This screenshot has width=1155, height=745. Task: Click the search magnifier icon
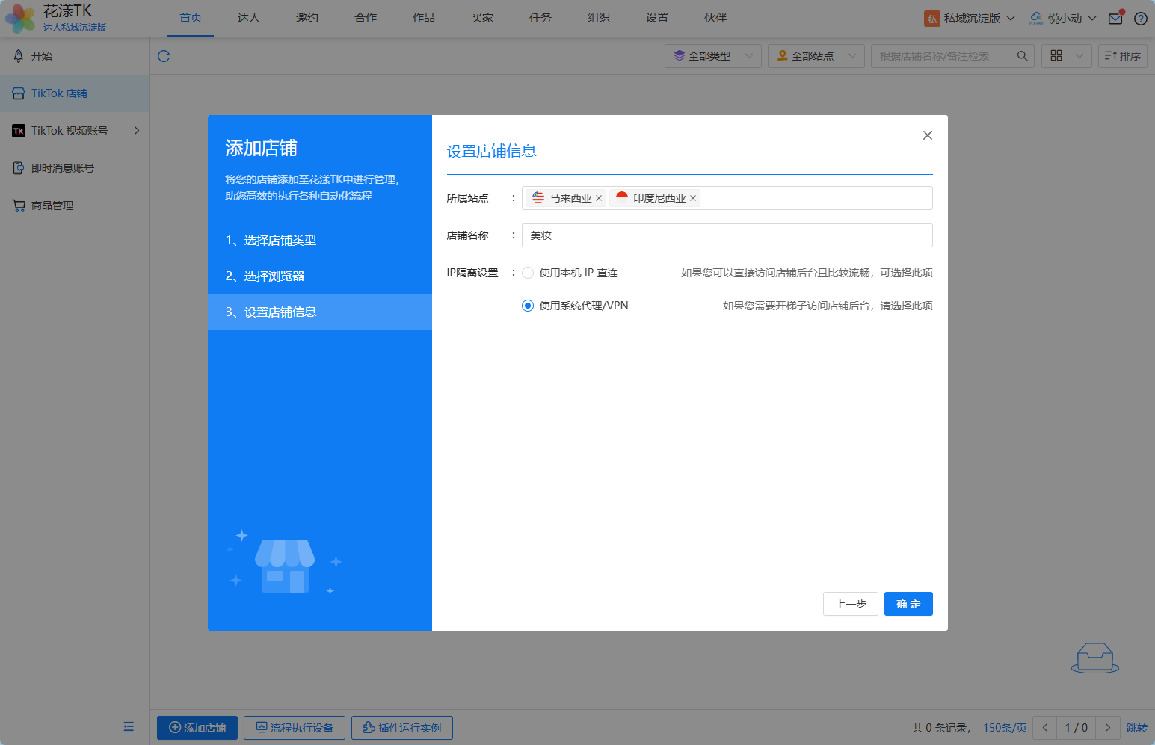pos(1022,56)
